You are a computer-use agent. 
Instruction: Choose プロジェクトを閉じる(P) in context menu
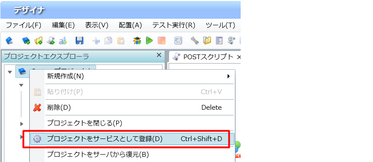132,123
